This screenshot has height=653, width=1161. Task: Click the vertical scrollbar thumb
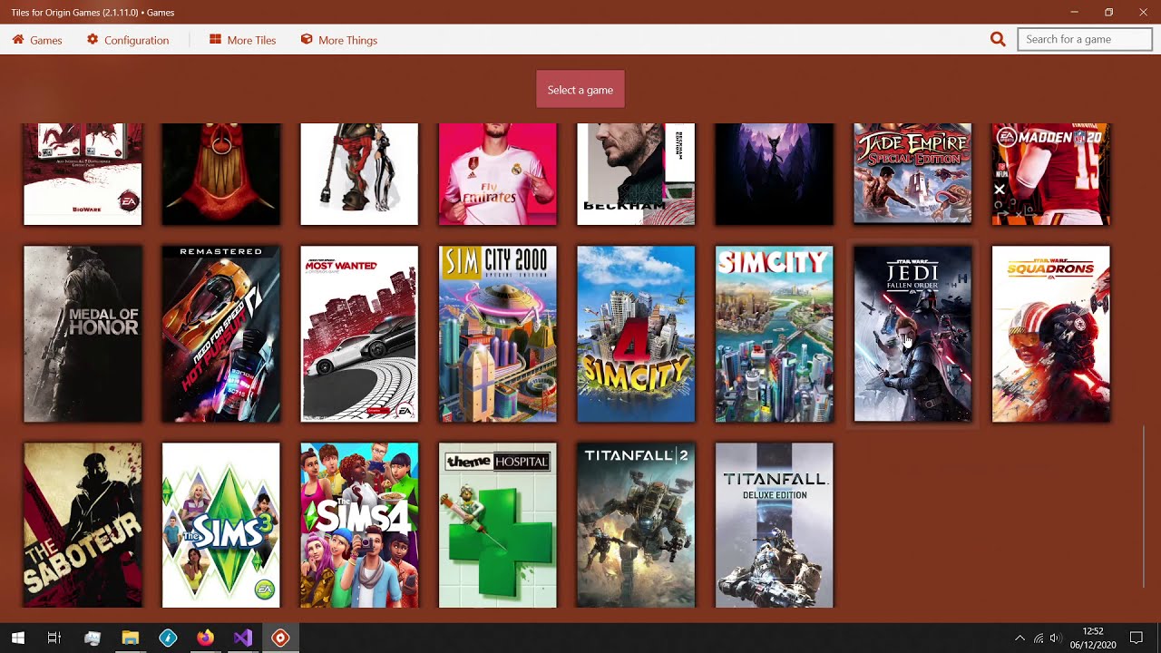1146,506
